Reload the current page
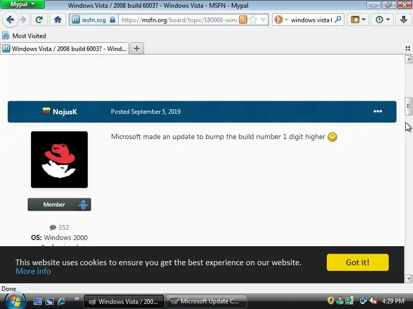 click(39, 20)
